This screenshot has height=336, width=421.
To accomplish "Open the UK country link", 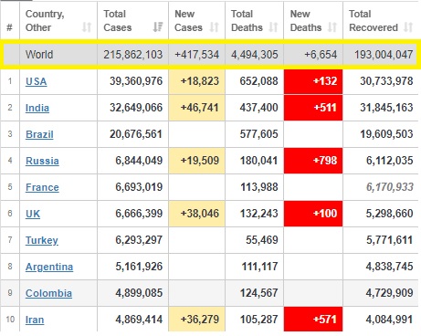I will [33, 214].
